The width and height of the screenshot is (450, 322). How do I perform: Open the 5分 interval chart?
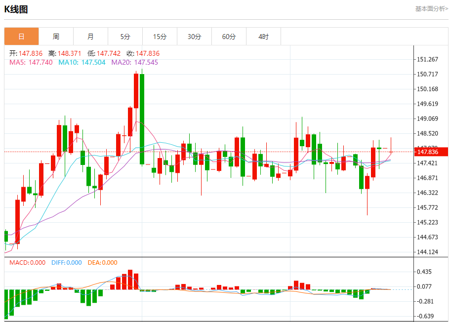pyautogui.click(x=125, y=37)
